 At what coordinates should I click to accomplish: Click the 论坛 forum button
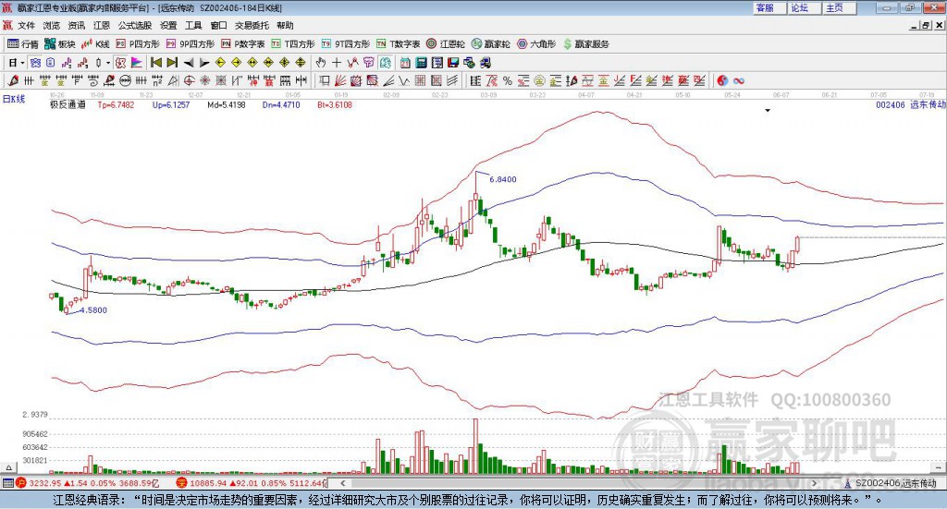click(x=805, y=7)
